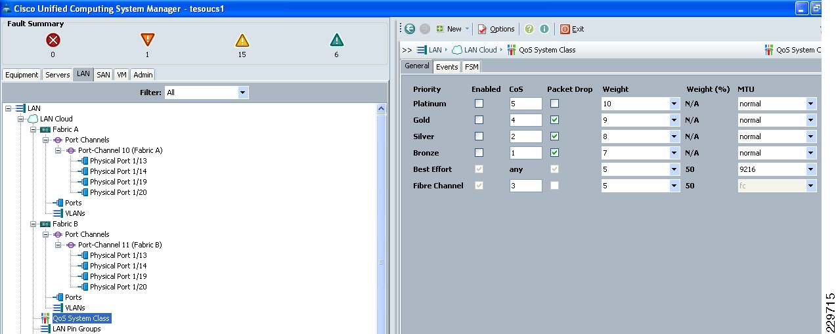This screenshot has height=334, width=836.
Task: Click the LAN Cloud icon in tree
Action: pos(33,119)
